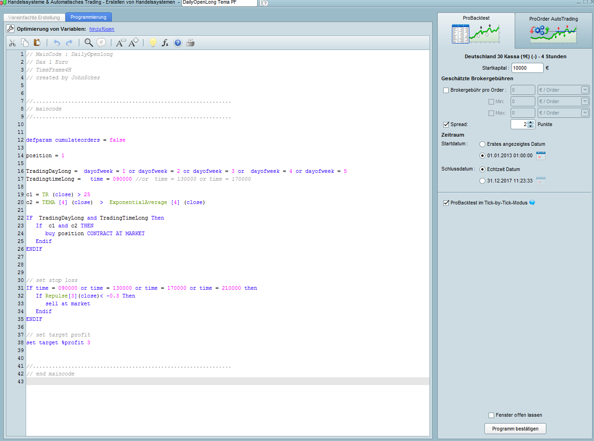Click the cut scissors icon
The width and height of the screenshot is (594, 441).
pos(12,43)
